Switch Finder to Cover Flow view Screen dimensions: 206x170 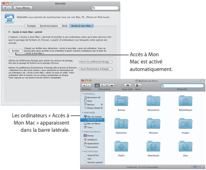tap(112, 85)
